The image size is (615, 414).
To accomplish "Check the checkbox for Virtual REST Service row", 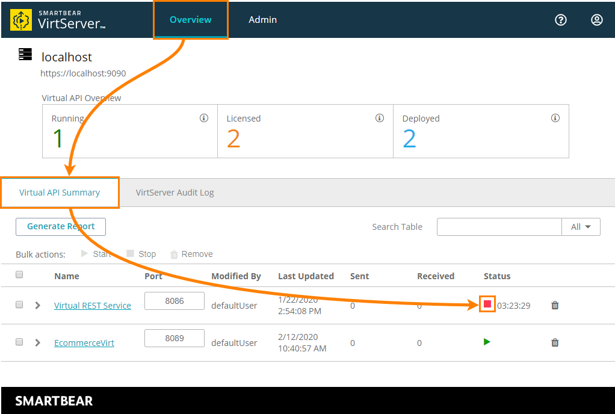I will click(19, 304).
